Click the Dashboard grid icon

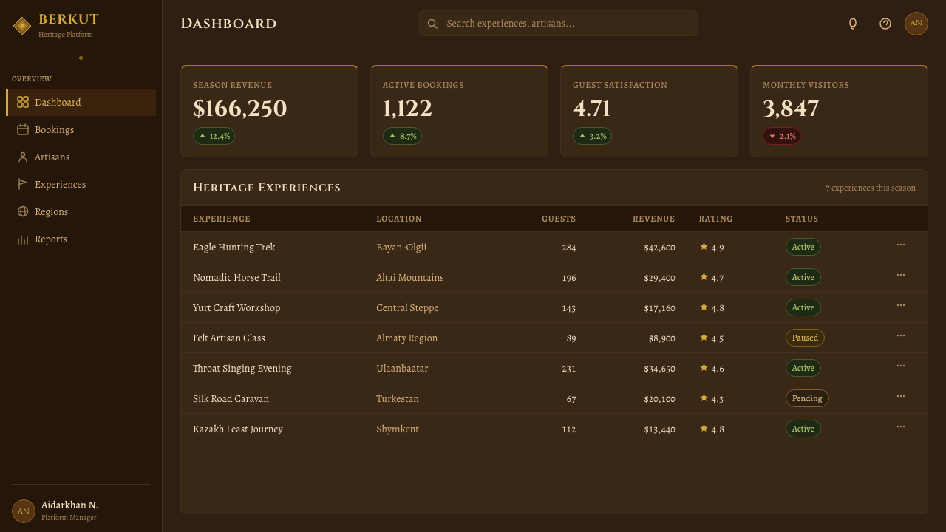23,102
